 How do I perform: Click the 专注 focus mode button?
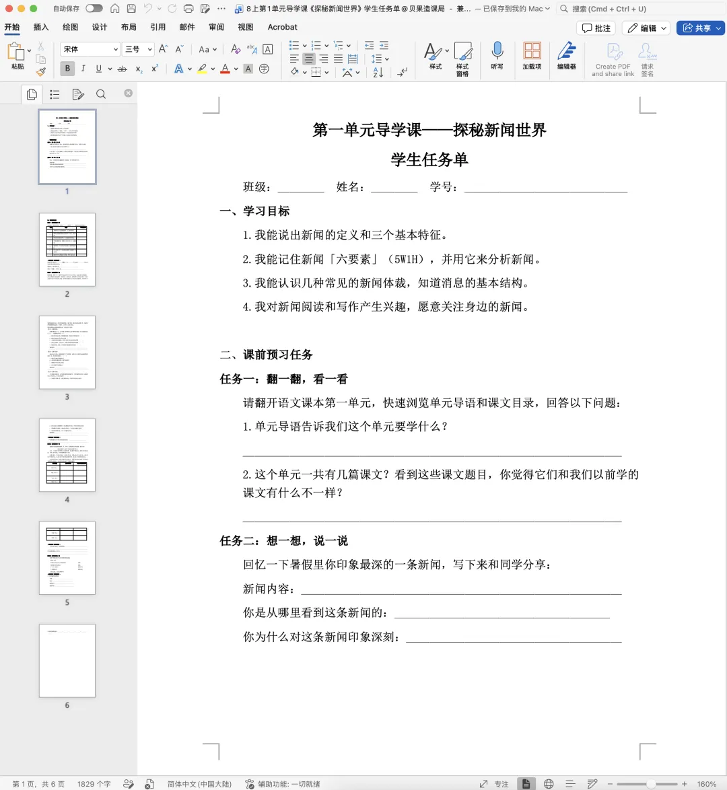(x=495, y=784)
